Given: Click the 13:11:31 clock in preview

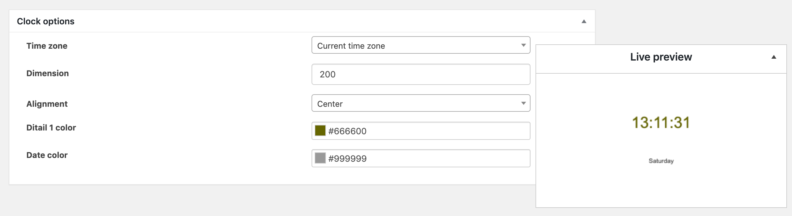Looking at the screenshot, I should [x=661, y=122].
